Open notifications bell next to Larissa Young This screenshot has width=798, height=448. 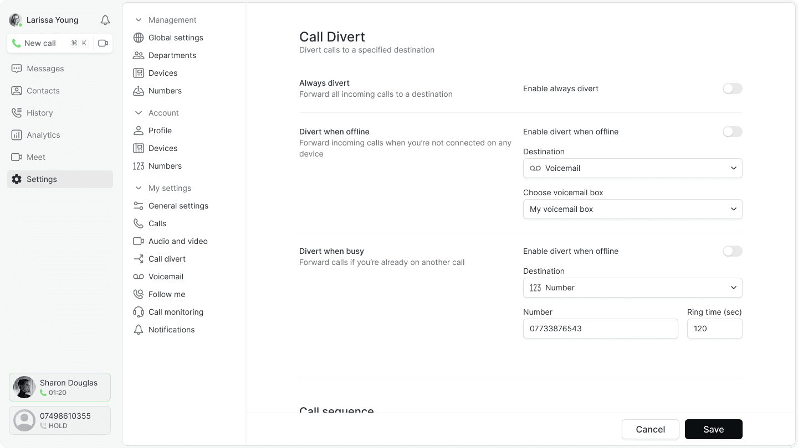tap(105, 20)
